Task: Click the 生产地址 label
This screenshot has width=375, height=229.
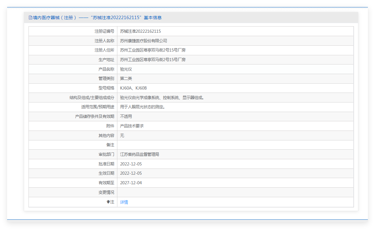Action: tap(106, 60)
